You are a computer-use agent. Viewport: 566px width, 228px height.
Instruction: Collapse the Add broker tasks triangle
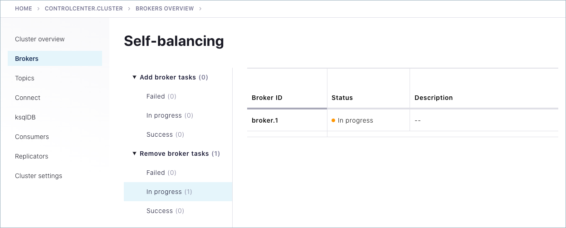pos(134,77)
